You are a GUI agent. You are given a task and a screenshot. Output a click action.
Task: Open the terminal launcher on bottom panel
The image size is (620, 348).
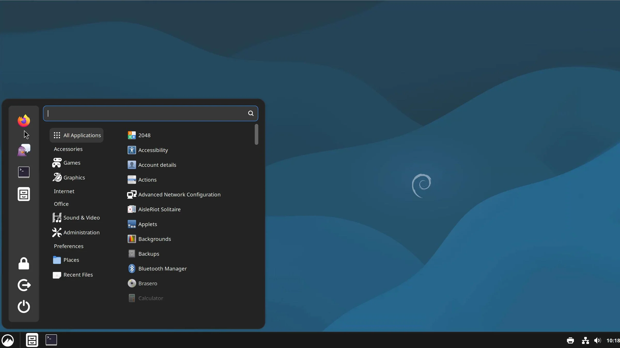coord(51,340)
